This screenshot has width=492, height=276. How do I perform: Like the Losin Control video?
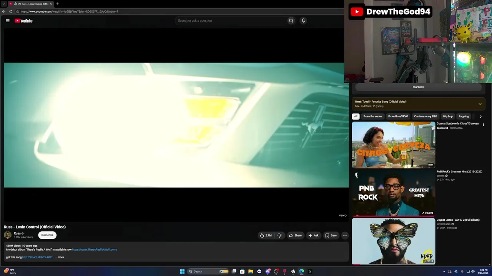266,235
